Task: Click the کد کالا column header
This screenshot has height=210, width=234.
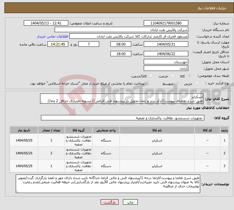Action: tap(207, 130)
